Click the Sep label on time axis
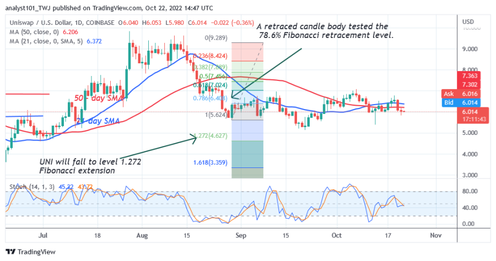This screenshot has height=261, width=496. [241, 236]
